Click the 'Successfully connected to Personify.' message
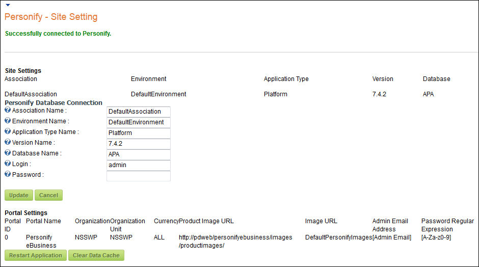The width and height of the screenshot is (479, 267). coord(58,34)
